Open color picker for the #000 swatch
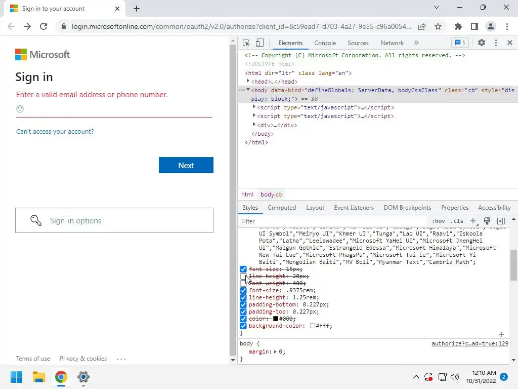 tap(276, 319)
